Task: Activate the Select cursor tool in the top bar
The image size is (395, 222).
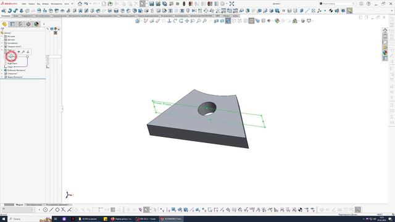Action: (x=143, y=4)
